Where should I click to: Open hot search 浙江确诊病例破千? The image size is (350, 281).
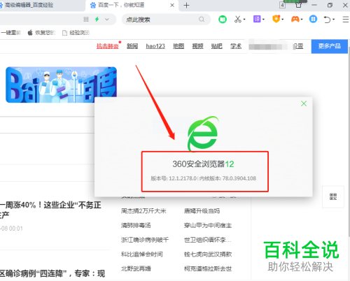145,240
